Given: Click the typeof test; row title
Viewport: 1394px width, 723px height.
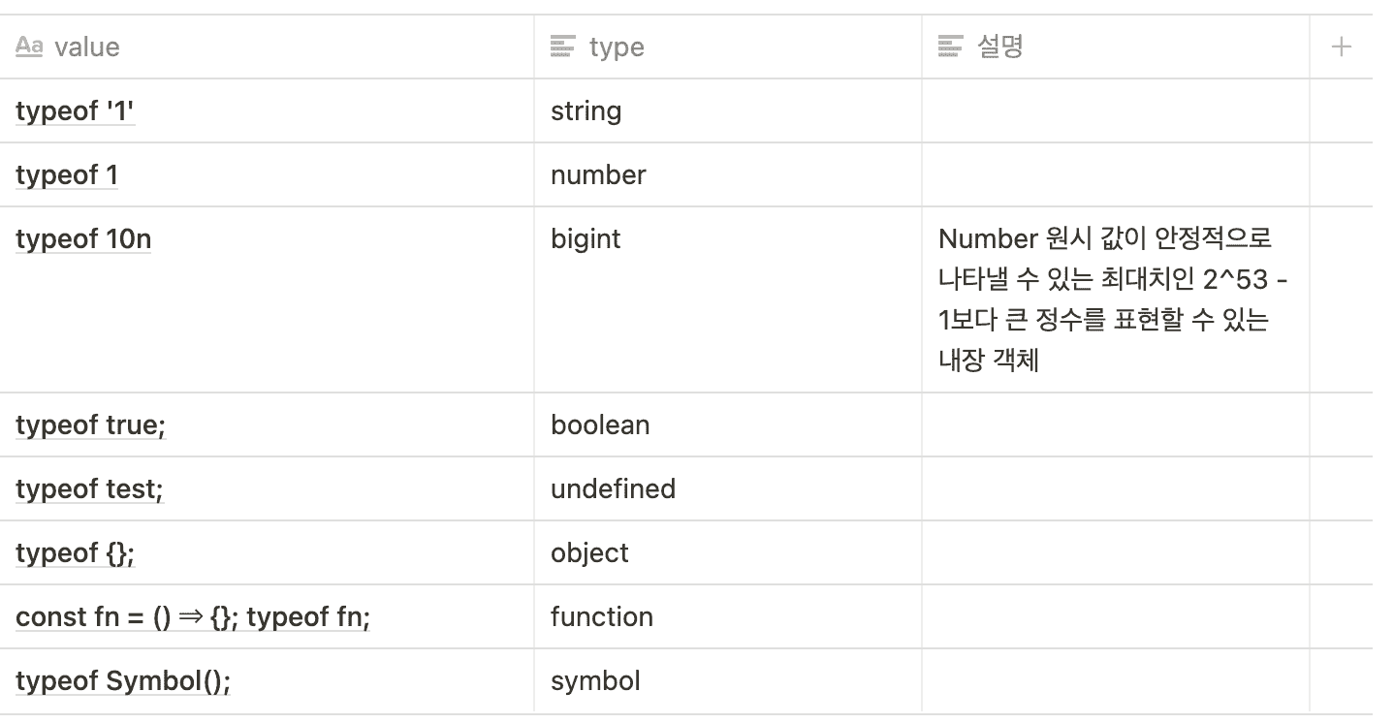Looking at the screenshot, I should coord(89,489).
